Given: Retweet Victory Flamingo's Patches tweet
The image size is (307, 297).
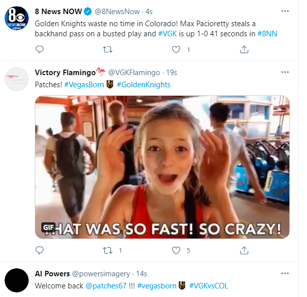Looking at the screenshot, I should (107, 250).
